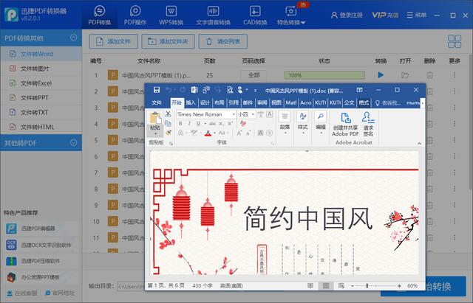Open the 文字语音转换 module in the converter

pos(213,15)
